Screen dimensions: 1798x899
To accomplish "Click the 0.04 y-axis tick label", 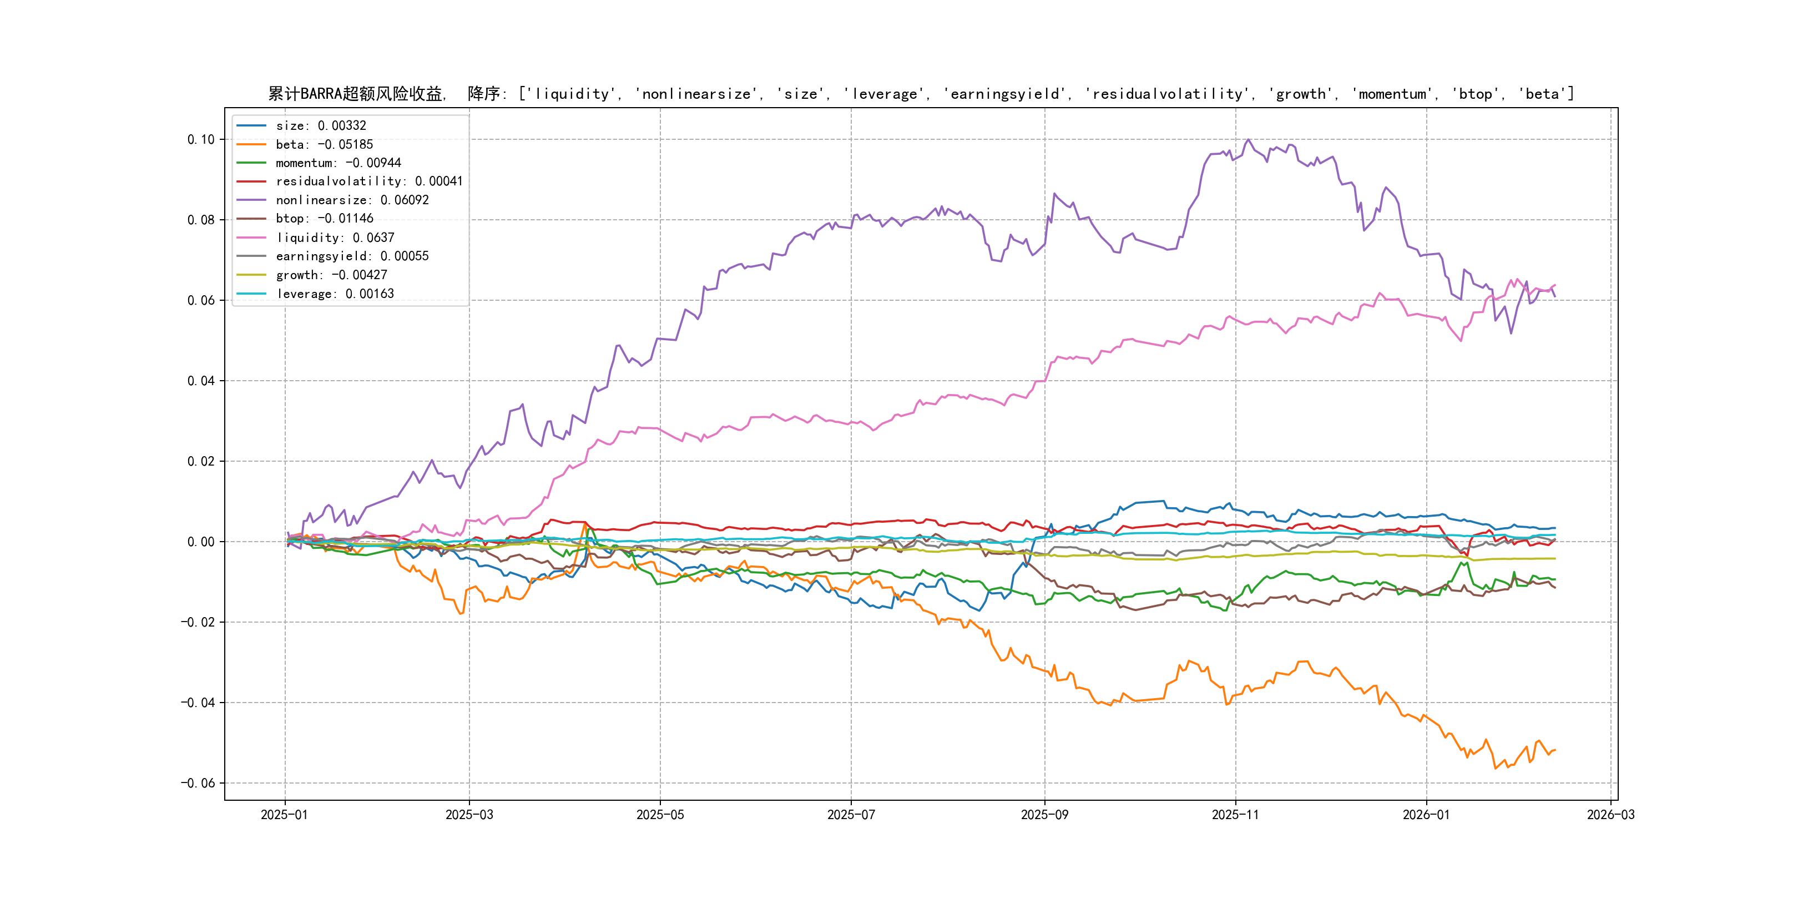I will click(201, 381).
